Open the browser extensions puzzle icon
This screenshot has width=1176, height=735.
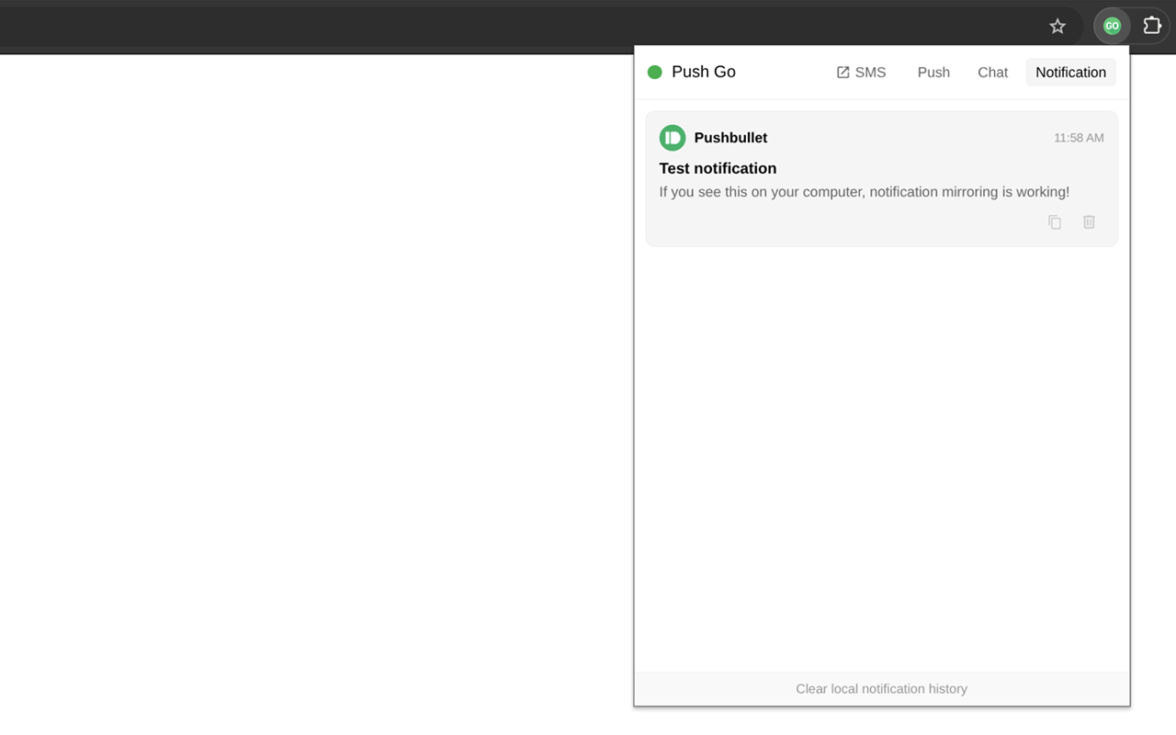1152,26
